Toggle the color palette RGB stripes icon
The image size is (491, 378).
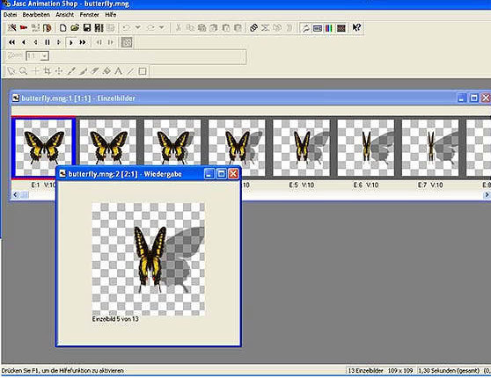click(x=329, y=28)
